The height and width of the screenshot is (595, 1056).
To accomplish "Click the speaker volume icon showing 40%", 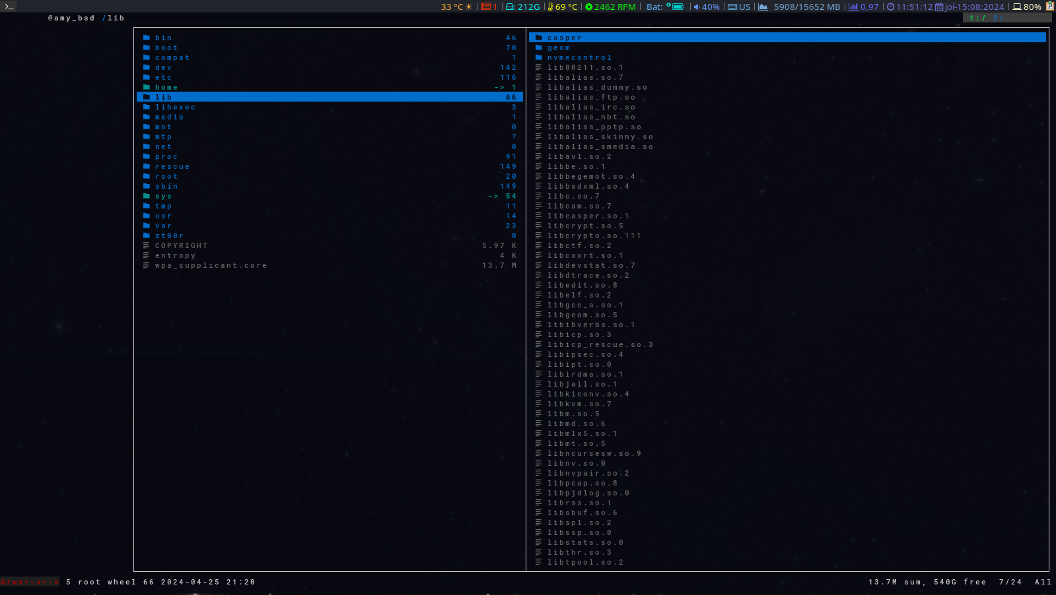I will point(697,7).
